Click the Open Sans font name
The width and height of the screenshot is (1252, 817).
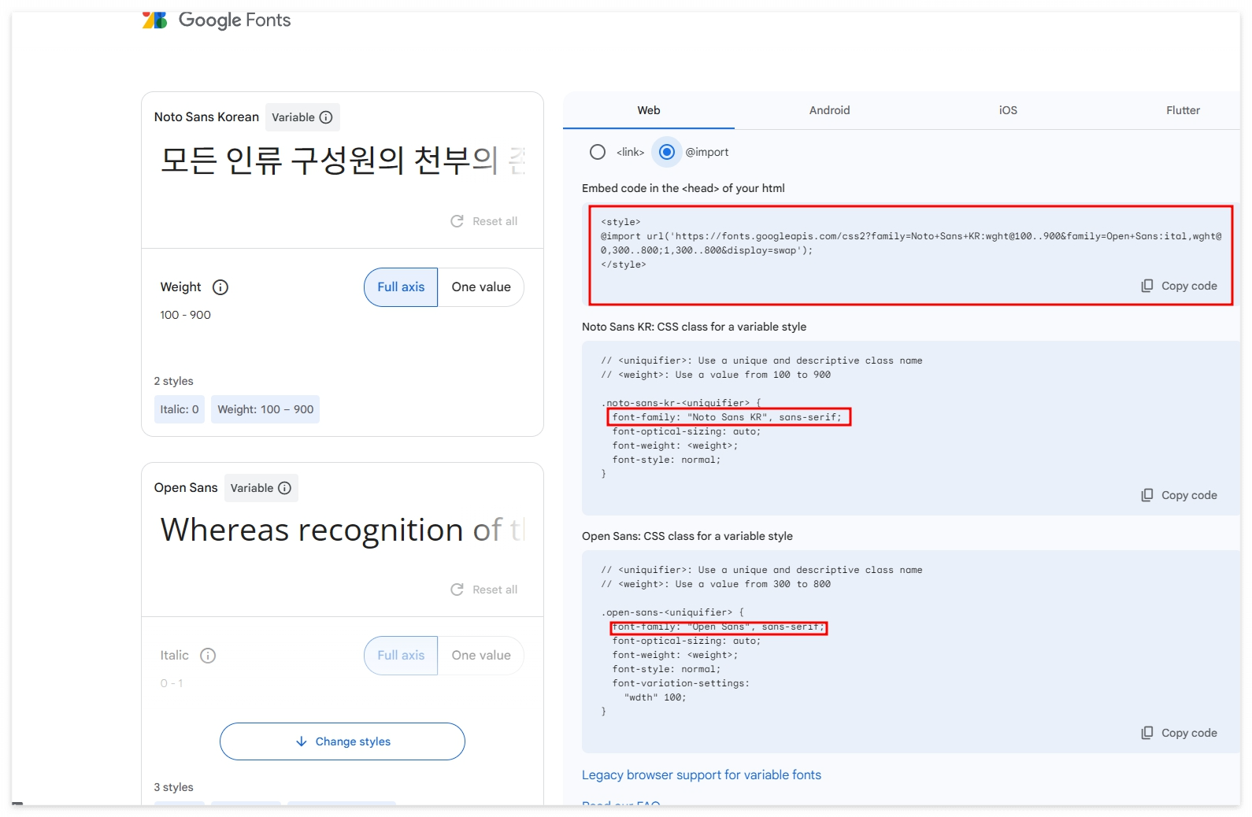click(186, 488)
